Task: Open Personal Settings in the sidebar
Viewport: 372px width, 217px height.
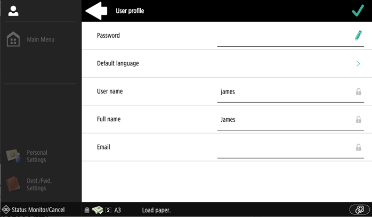Action: (x=30, y=156)
